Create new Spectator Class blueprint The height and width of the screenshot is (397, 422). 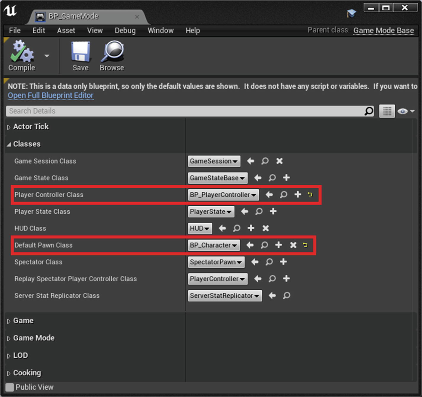[x=283, y=262]
